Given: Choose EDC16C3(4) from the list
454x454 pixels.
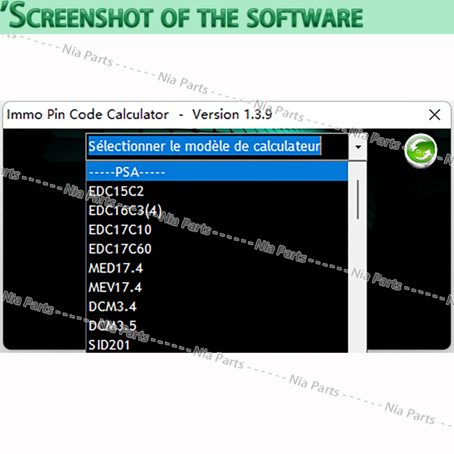Looking at the screenshot, I should (x=217, y=210).
